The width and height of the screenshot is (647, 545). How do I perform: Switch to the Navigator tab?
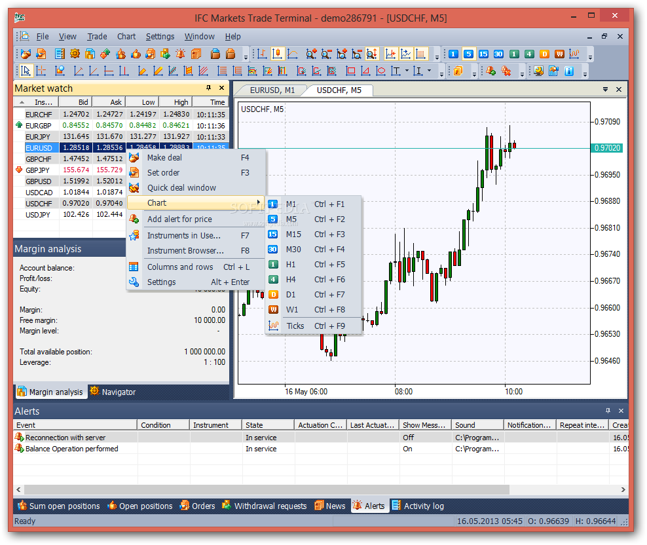[x=112, y=392]
